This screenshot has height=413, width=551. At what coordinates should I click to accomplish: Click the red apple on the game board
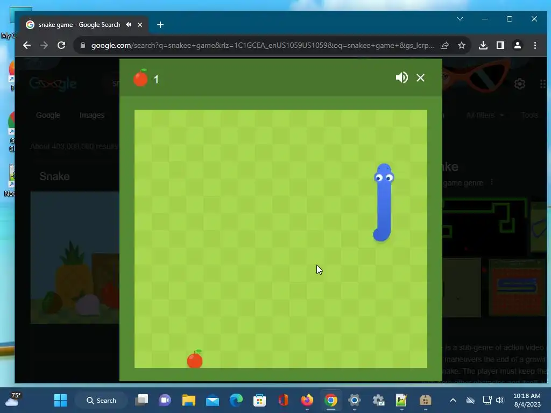click(195, 359)
